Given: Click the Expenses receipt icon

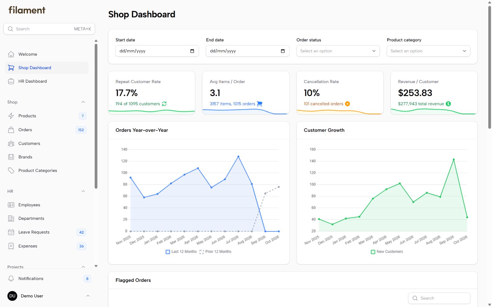Looking at the screenshot, I should [x=11, y=246].
